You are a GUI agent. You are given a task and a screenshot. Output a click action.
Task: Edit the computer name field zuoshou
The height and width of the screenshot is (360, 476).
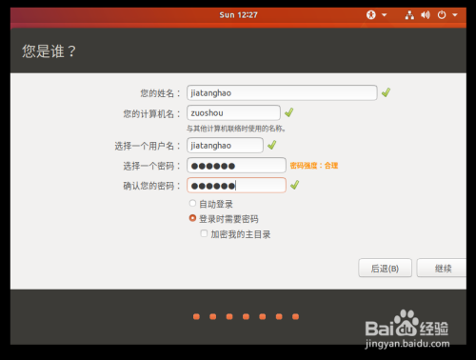point(233,112)
